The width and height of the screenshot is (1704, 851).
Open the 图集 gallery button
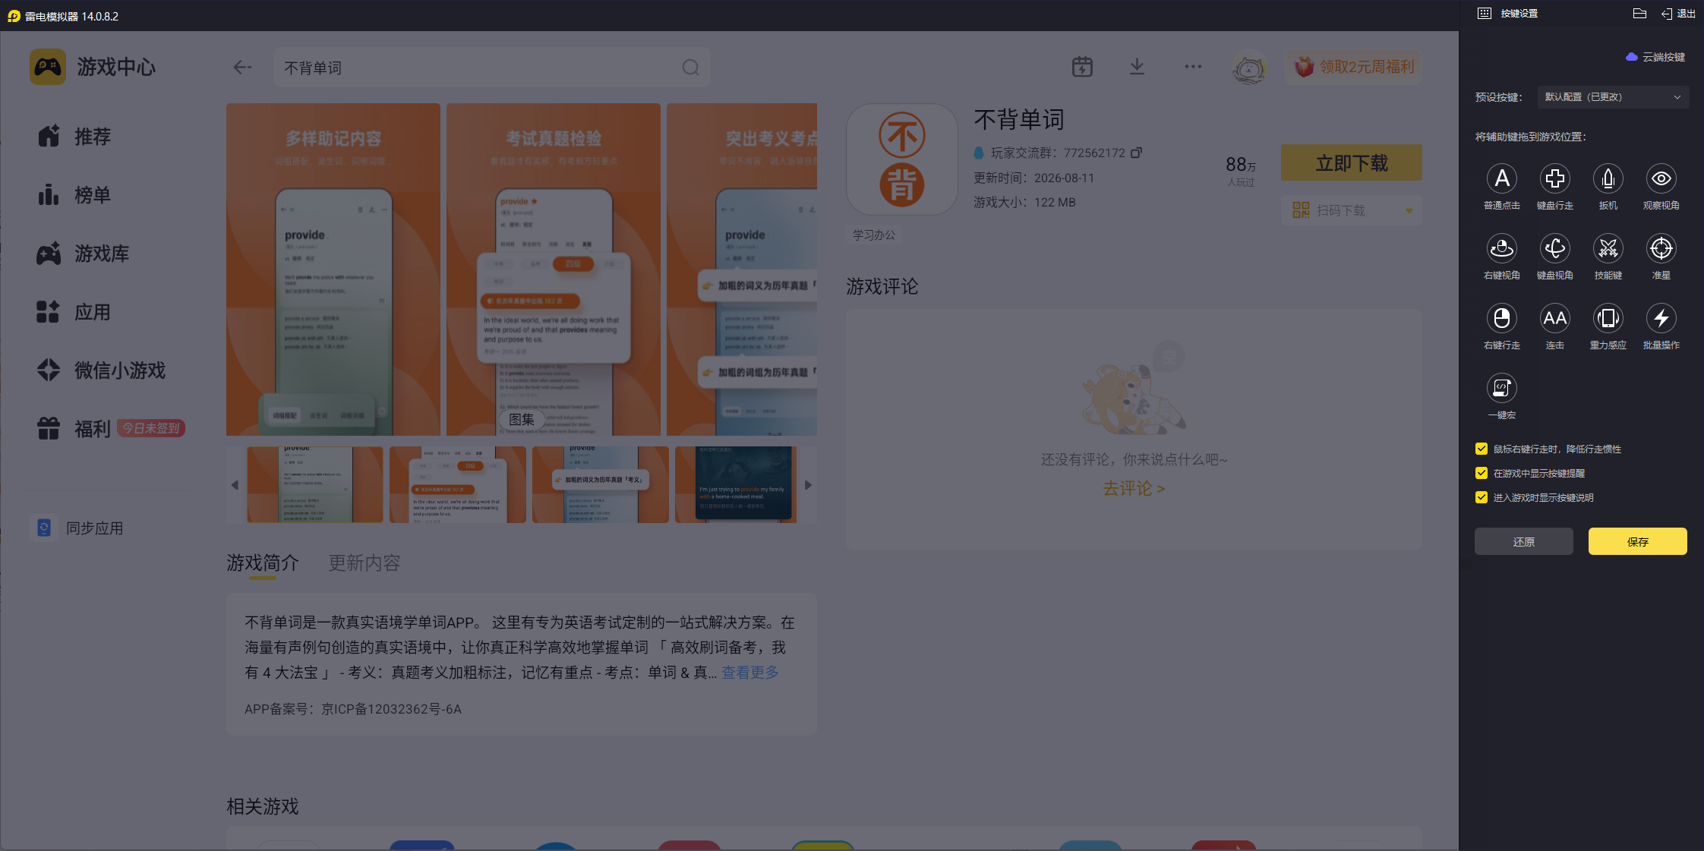coord(522,419)
